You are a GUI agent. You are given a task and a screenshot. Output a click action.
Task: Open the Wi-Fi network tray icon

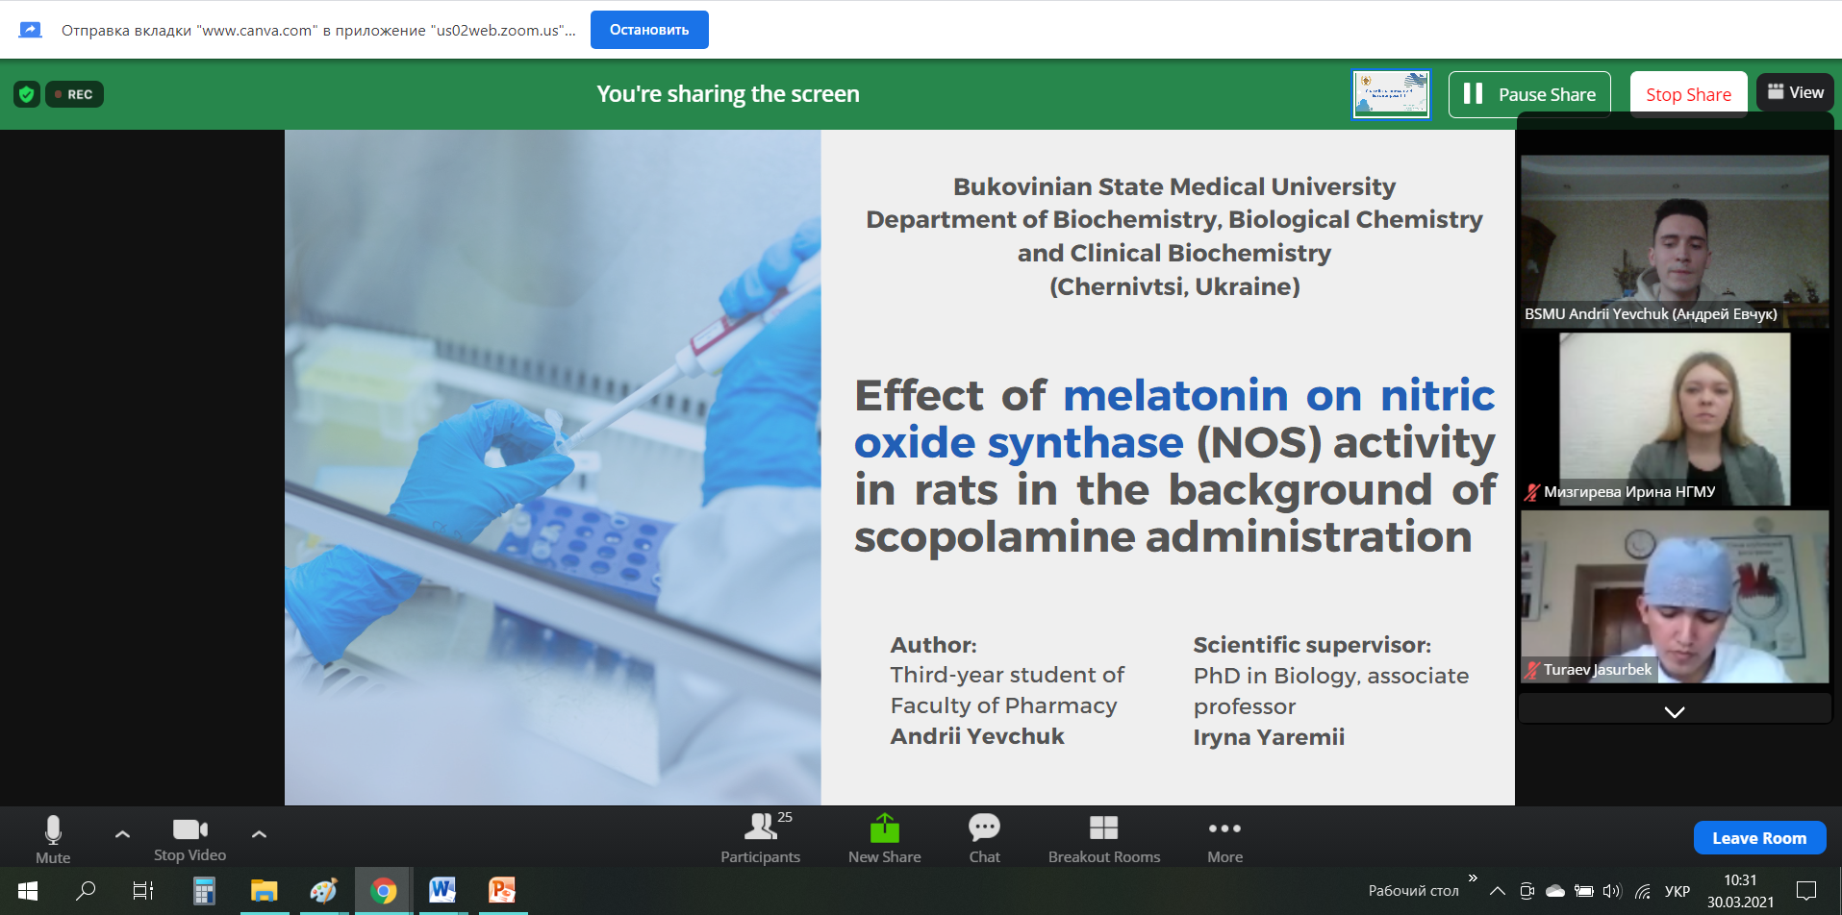point(1643,891)
